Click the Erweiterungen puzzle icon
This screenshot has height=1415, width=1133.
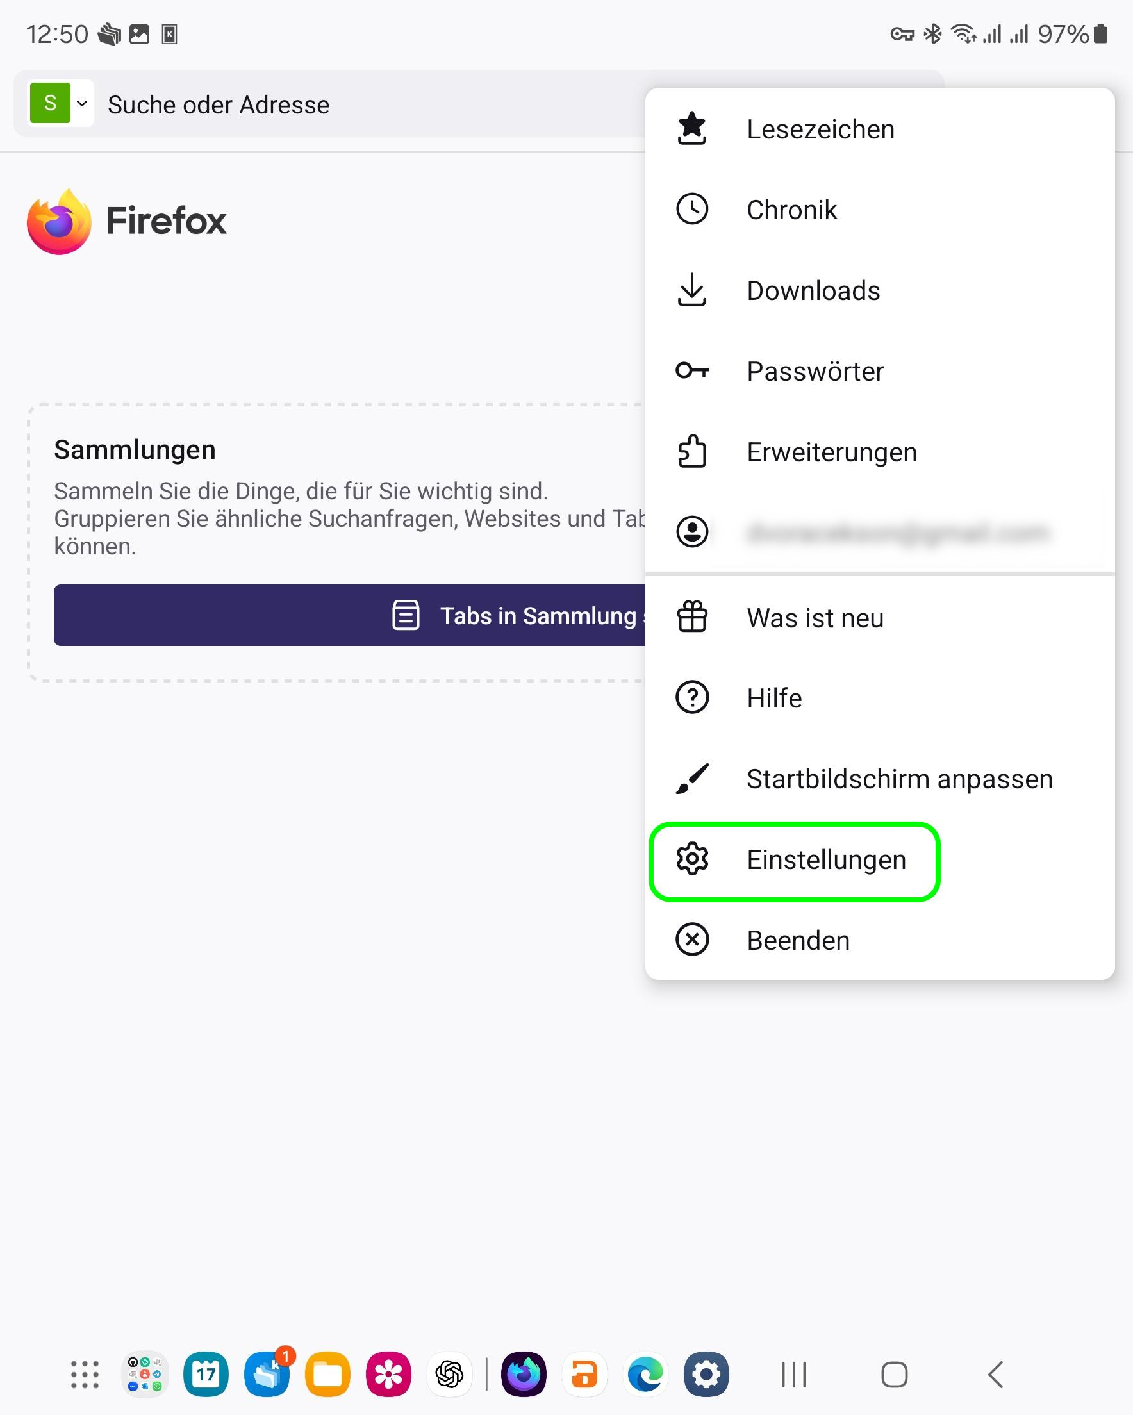coord(692,452)
